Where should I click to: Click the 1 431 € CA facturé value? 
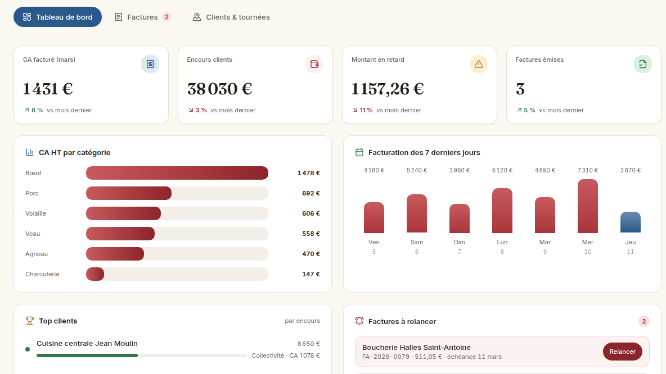coord(48,89)
